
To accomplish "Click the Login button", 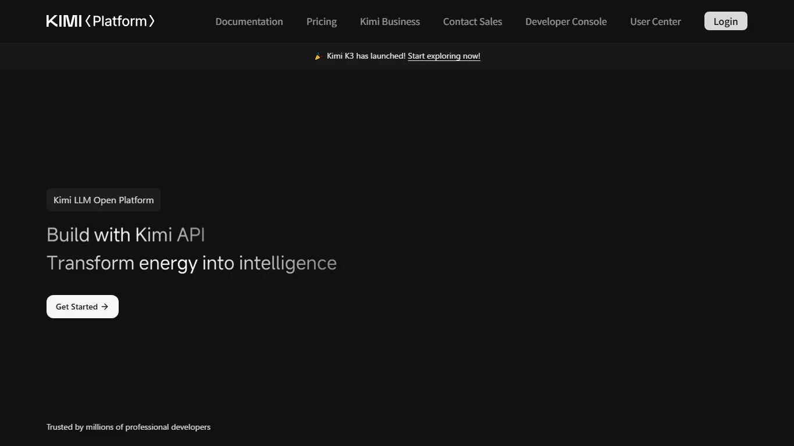I will point(725,21).
